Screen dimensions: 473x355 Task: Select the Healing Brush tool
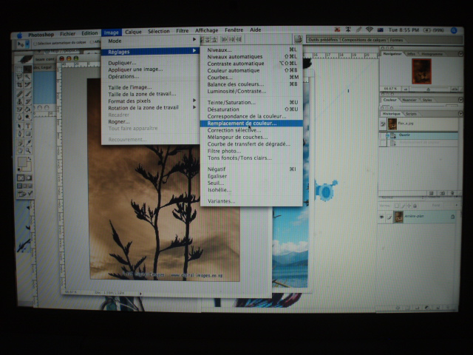(20, 94)
